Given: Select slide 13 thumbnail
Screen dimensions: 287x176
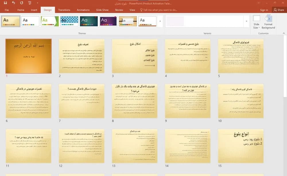Looking at the screenshot, I should pos(135,146).
